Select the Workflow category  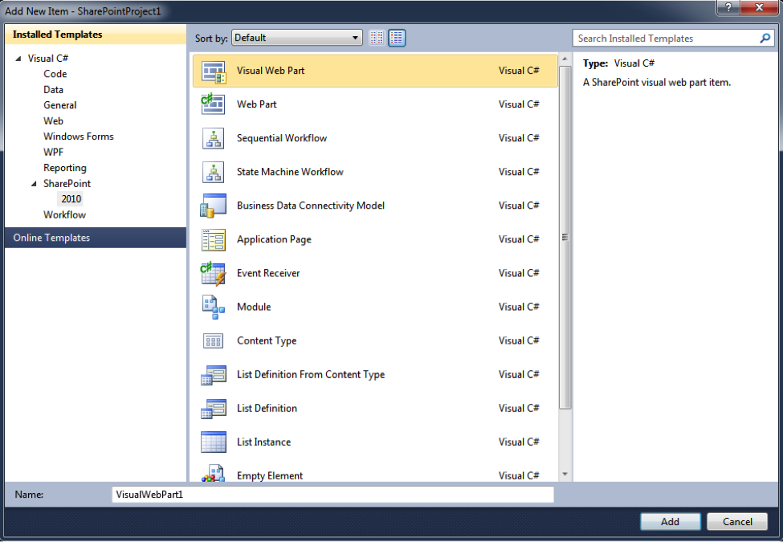(x=64, y=214)
